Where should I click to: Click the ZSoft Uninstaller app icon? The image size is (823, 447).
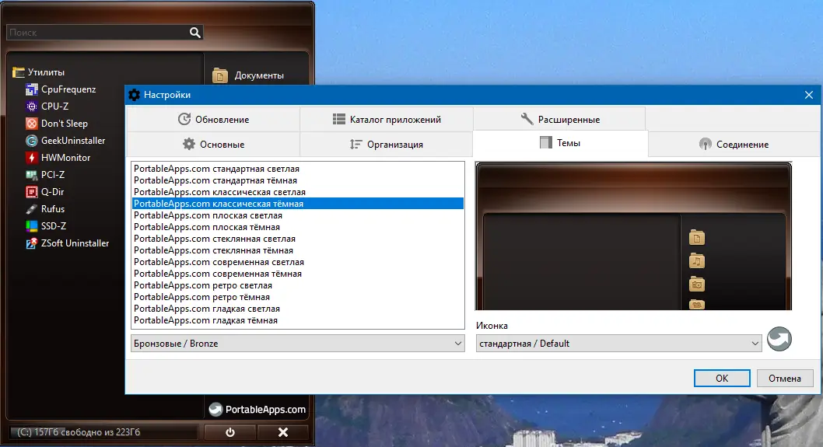click(31, 243)
